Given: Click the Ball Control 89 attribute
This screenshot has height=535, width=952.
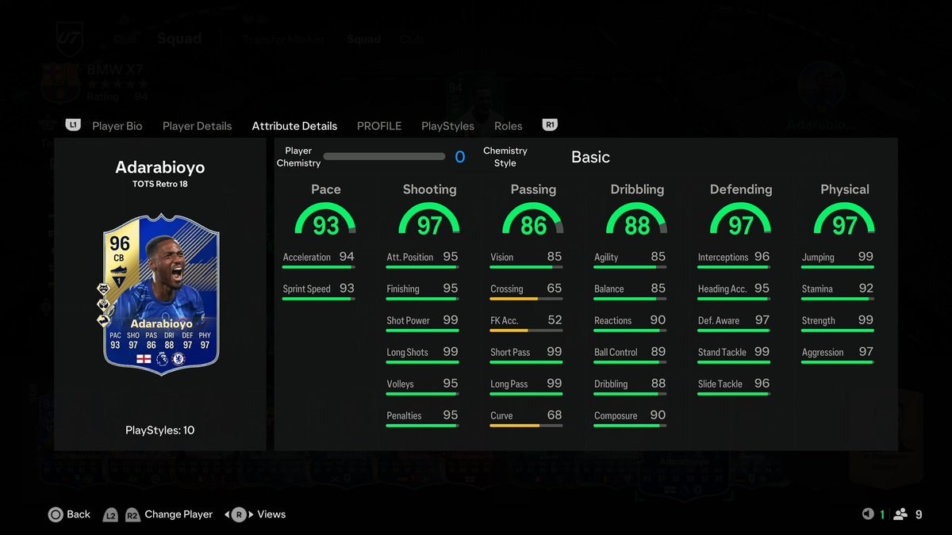Looking at the screenshot, I should (x=630, y=353).
